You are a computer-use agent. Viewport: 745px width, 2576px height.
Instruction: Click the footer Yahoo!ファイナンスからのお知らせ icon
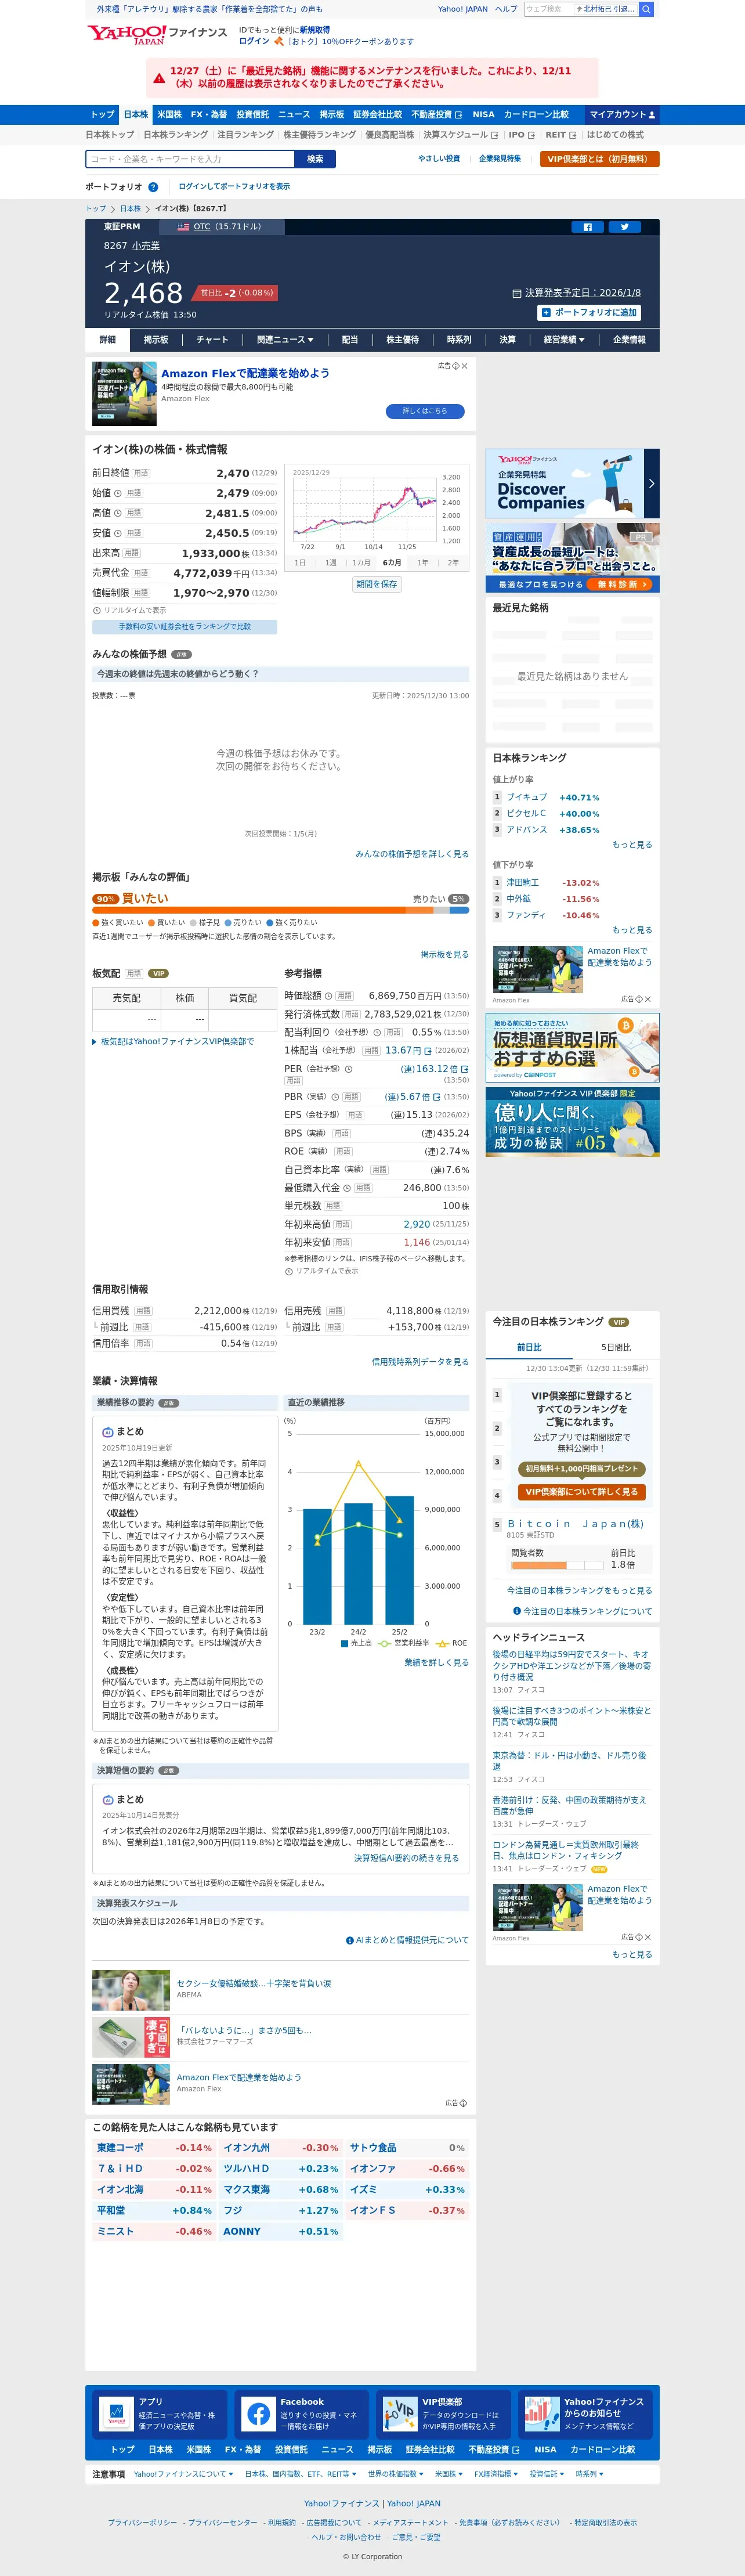[541, 2414]
